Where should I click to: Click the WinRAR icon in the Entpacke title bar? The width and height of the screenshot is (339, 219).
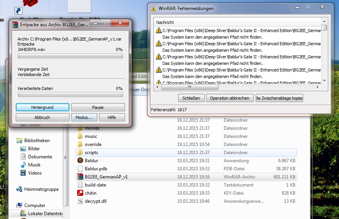click(x=15, y=24)
